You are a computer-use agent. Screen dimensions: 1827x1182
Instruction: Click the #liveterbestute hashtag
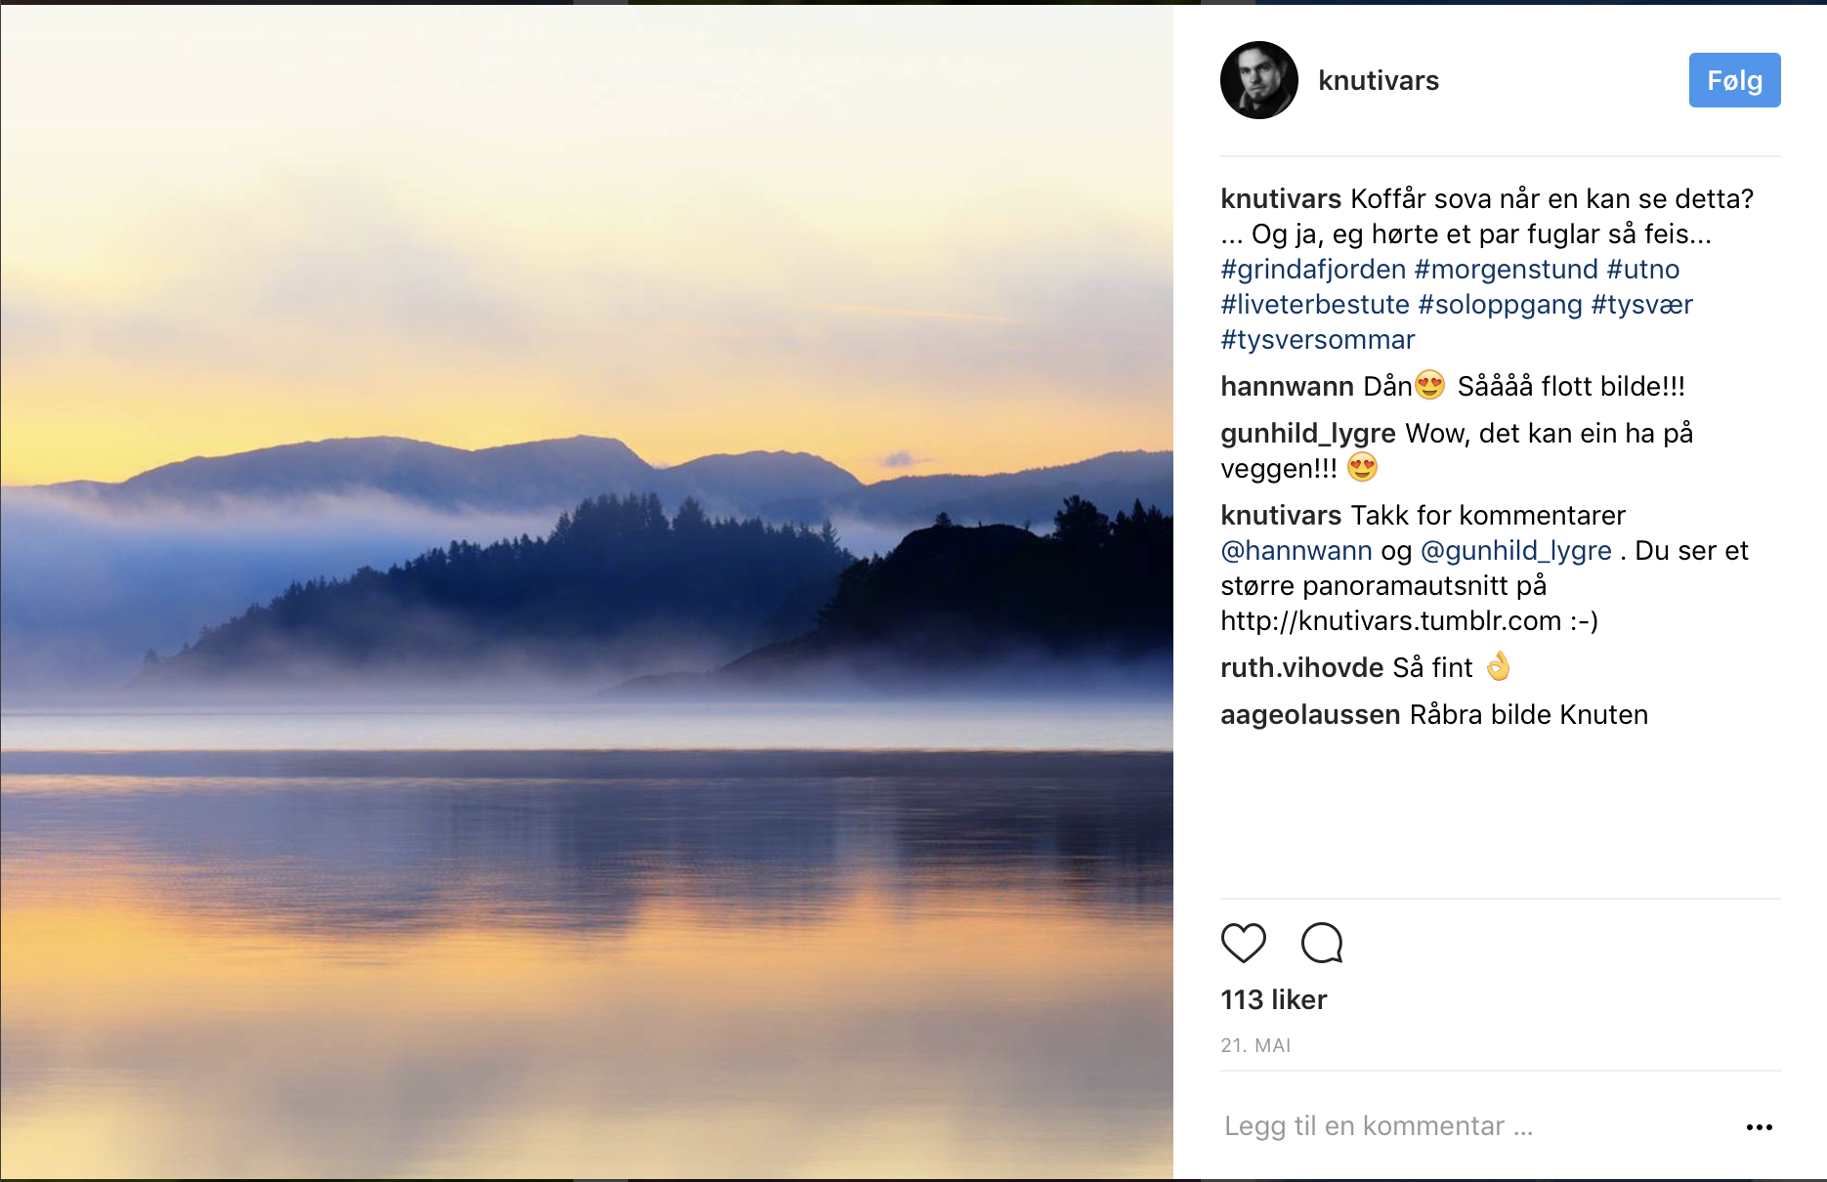click(1314, 304)
